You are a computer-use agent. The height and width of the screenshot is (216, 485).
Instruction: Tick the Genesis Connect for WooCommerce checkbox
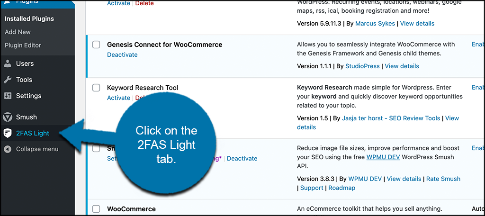pyautogui.click(x=96, y=45)
